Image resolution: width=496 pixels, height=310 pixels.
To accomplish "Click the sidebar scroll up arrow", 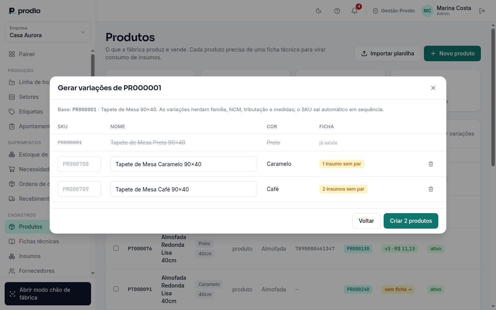I will pos(93,50).
